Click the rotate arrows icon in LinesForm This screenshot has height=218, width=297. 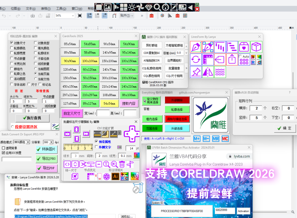click(196, 59)
